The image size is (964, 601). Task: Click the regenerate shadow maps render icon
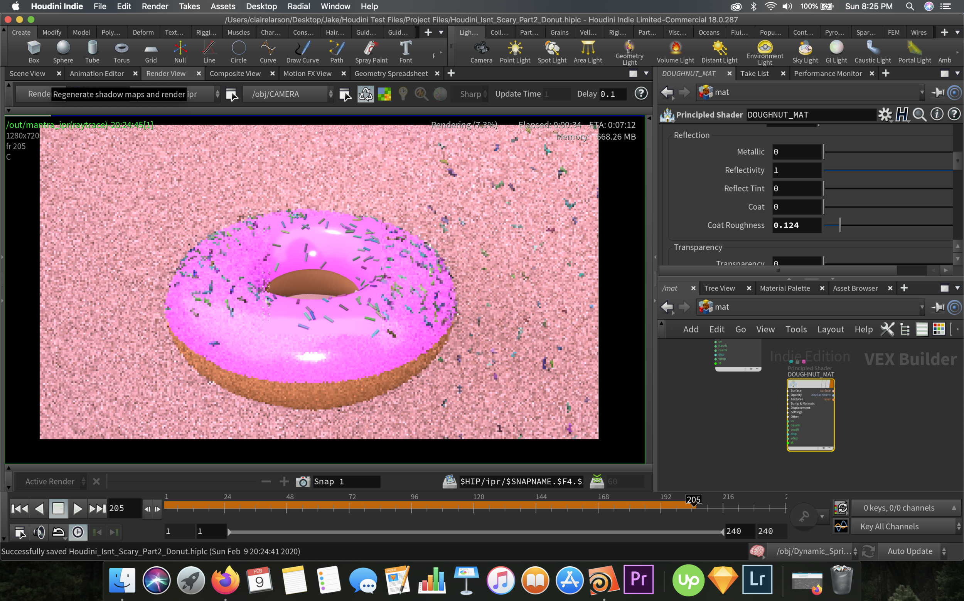click(x=365, y=94)
